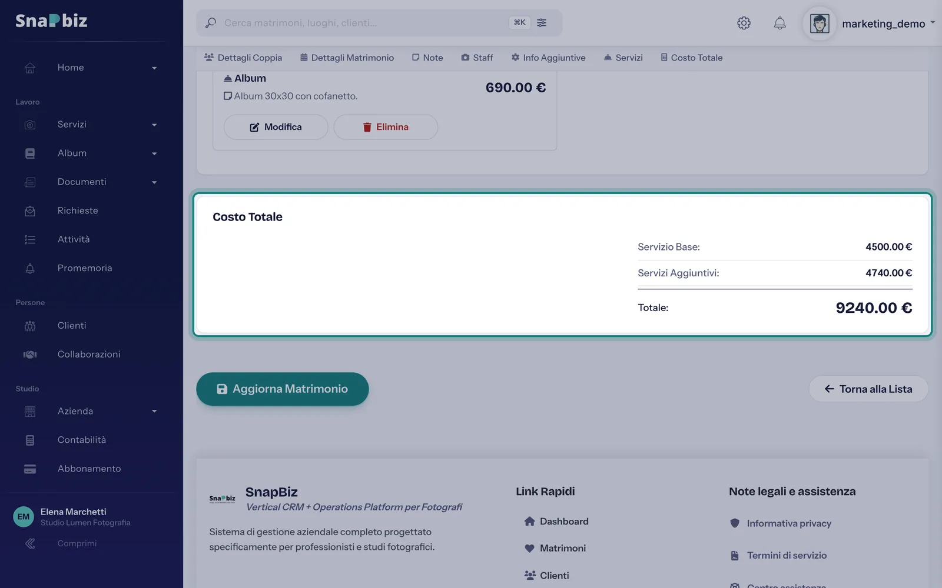Click the Richieste envelope icon

click(30, 211)
